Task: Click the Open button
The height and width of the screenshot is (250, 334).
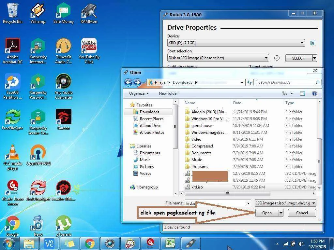Action: tap(267, 213)
